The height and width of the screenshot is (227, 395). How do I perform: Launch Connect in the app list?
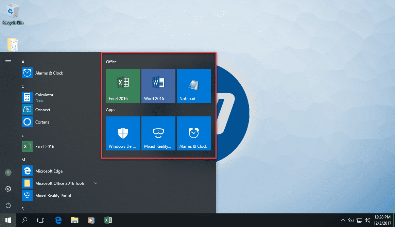60,110
